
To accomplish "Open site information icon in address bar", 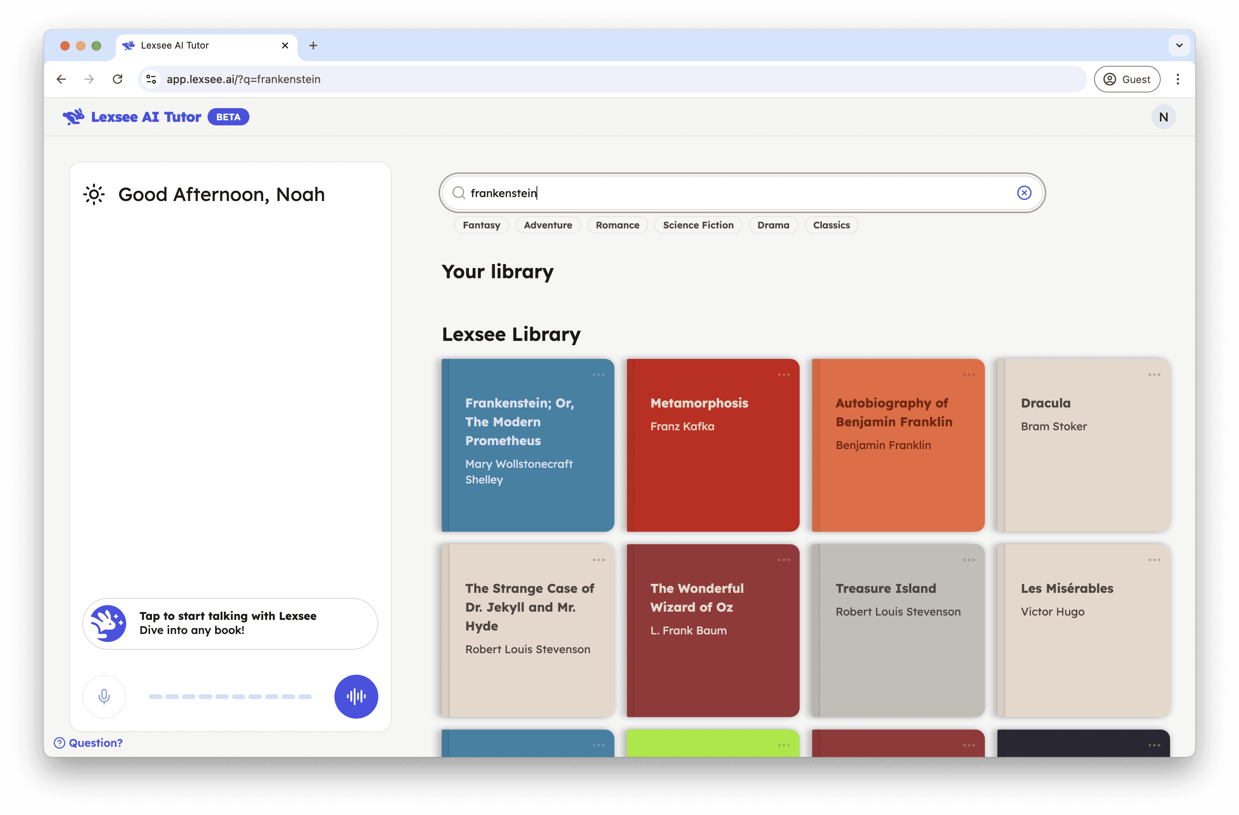I will click(151, 79).
